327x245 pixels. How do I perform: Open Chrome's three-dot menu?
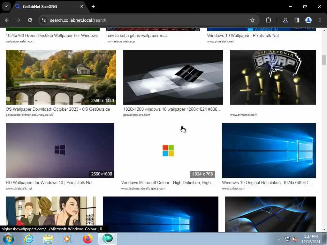coord(320,20)
